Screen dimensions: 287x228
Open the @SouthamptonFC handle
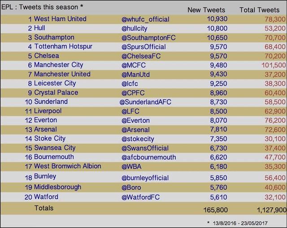pyautogui.click(x=148, y=38)
